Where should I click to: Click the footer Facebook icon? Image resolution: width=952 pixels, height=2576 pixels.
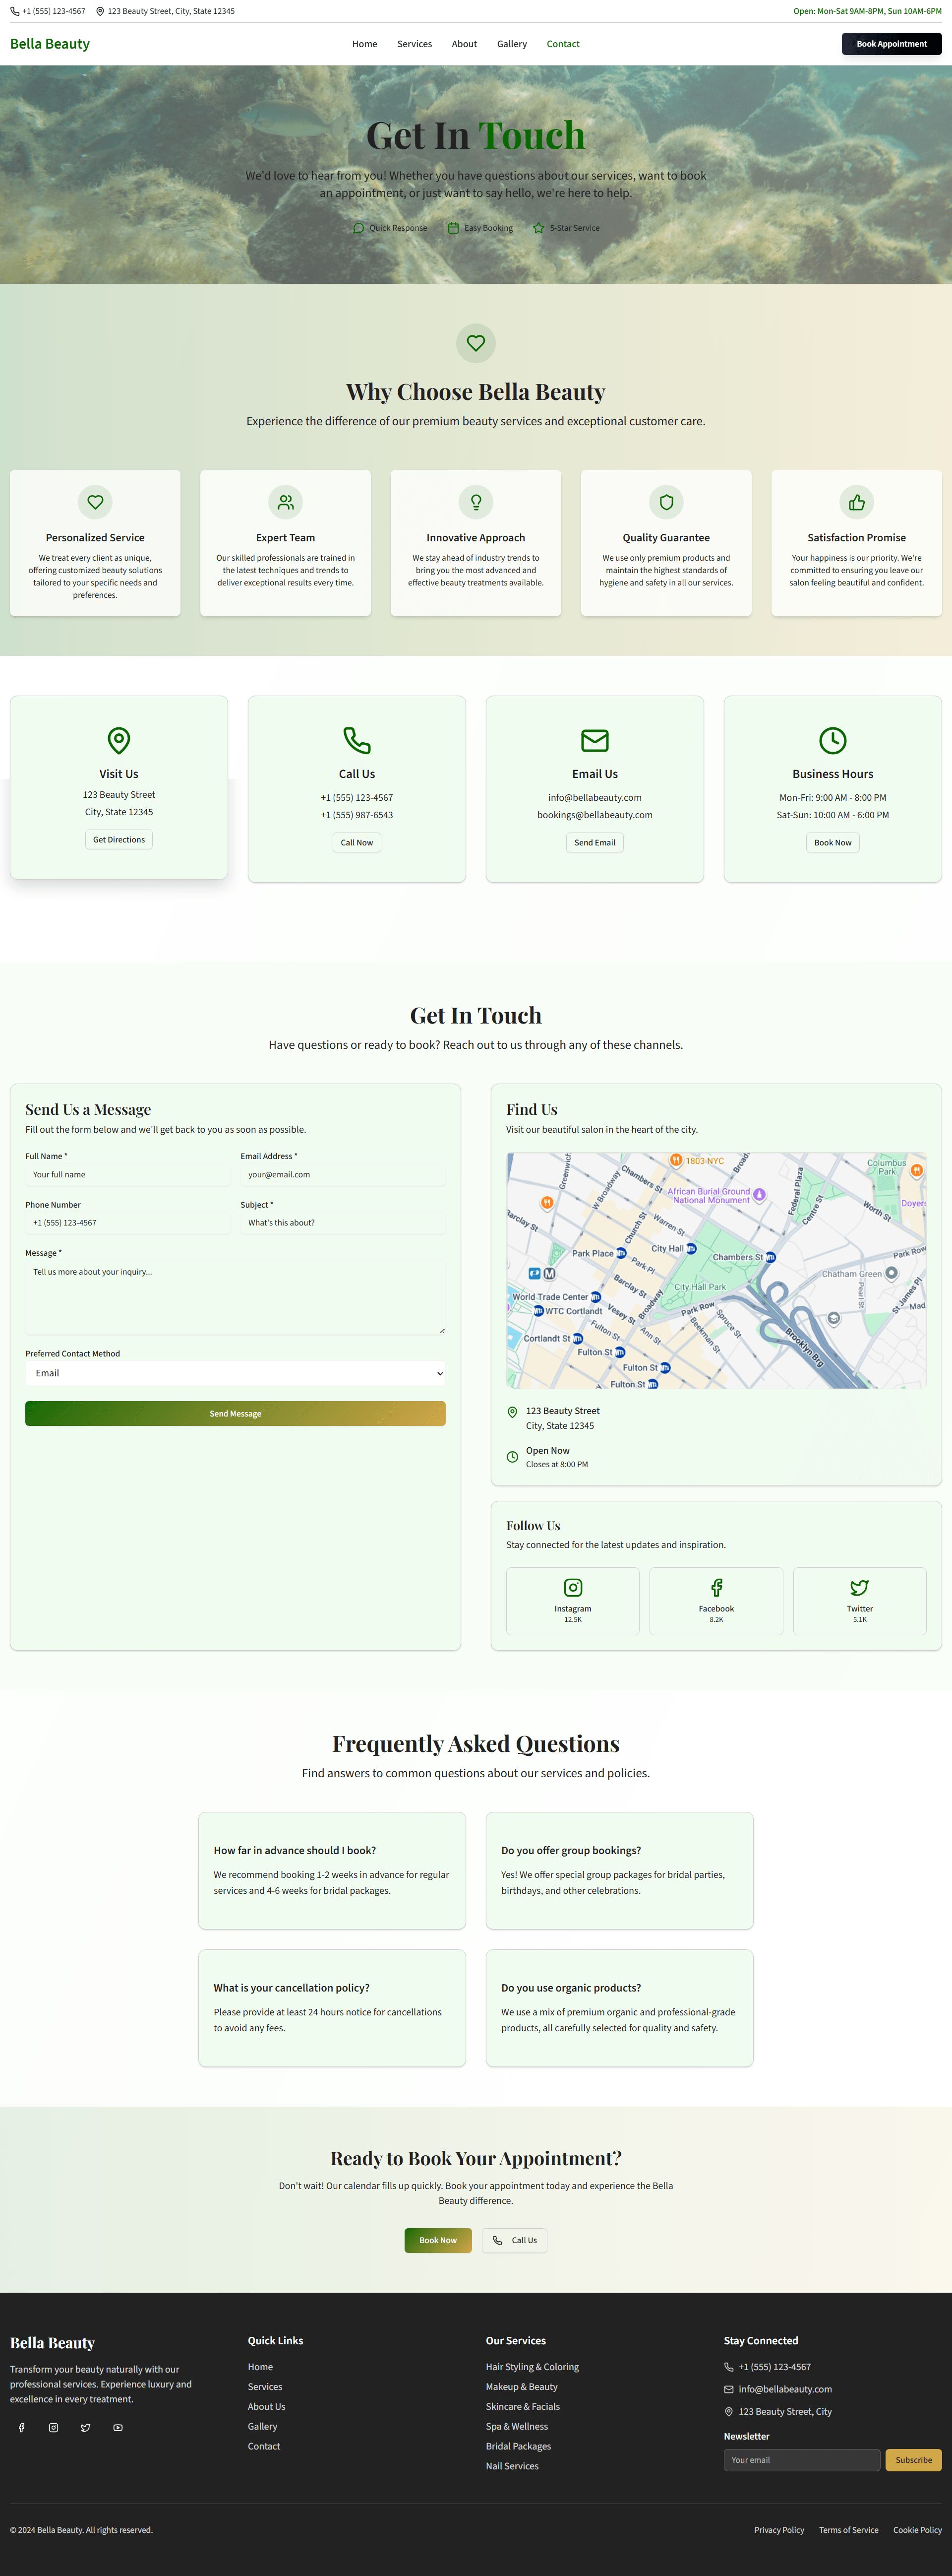(22, 2428)
